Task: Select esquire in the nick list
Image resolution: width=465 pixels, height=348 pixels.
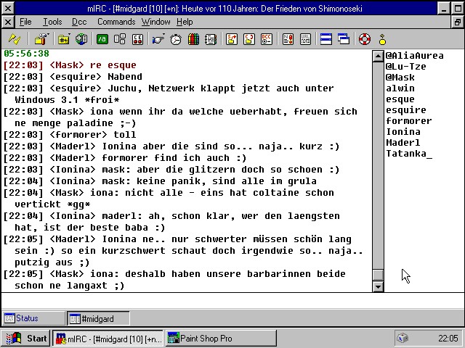Action: tap(405, 110)
